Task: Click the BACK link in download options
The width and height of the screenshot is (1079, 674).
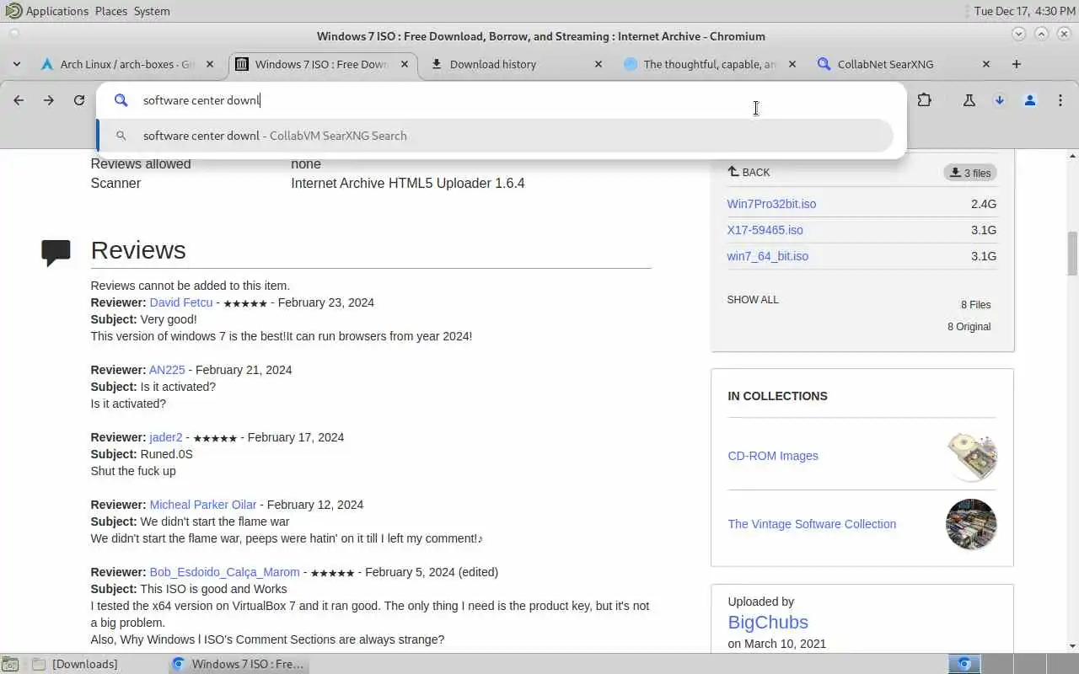Action: tap(749, 172)
